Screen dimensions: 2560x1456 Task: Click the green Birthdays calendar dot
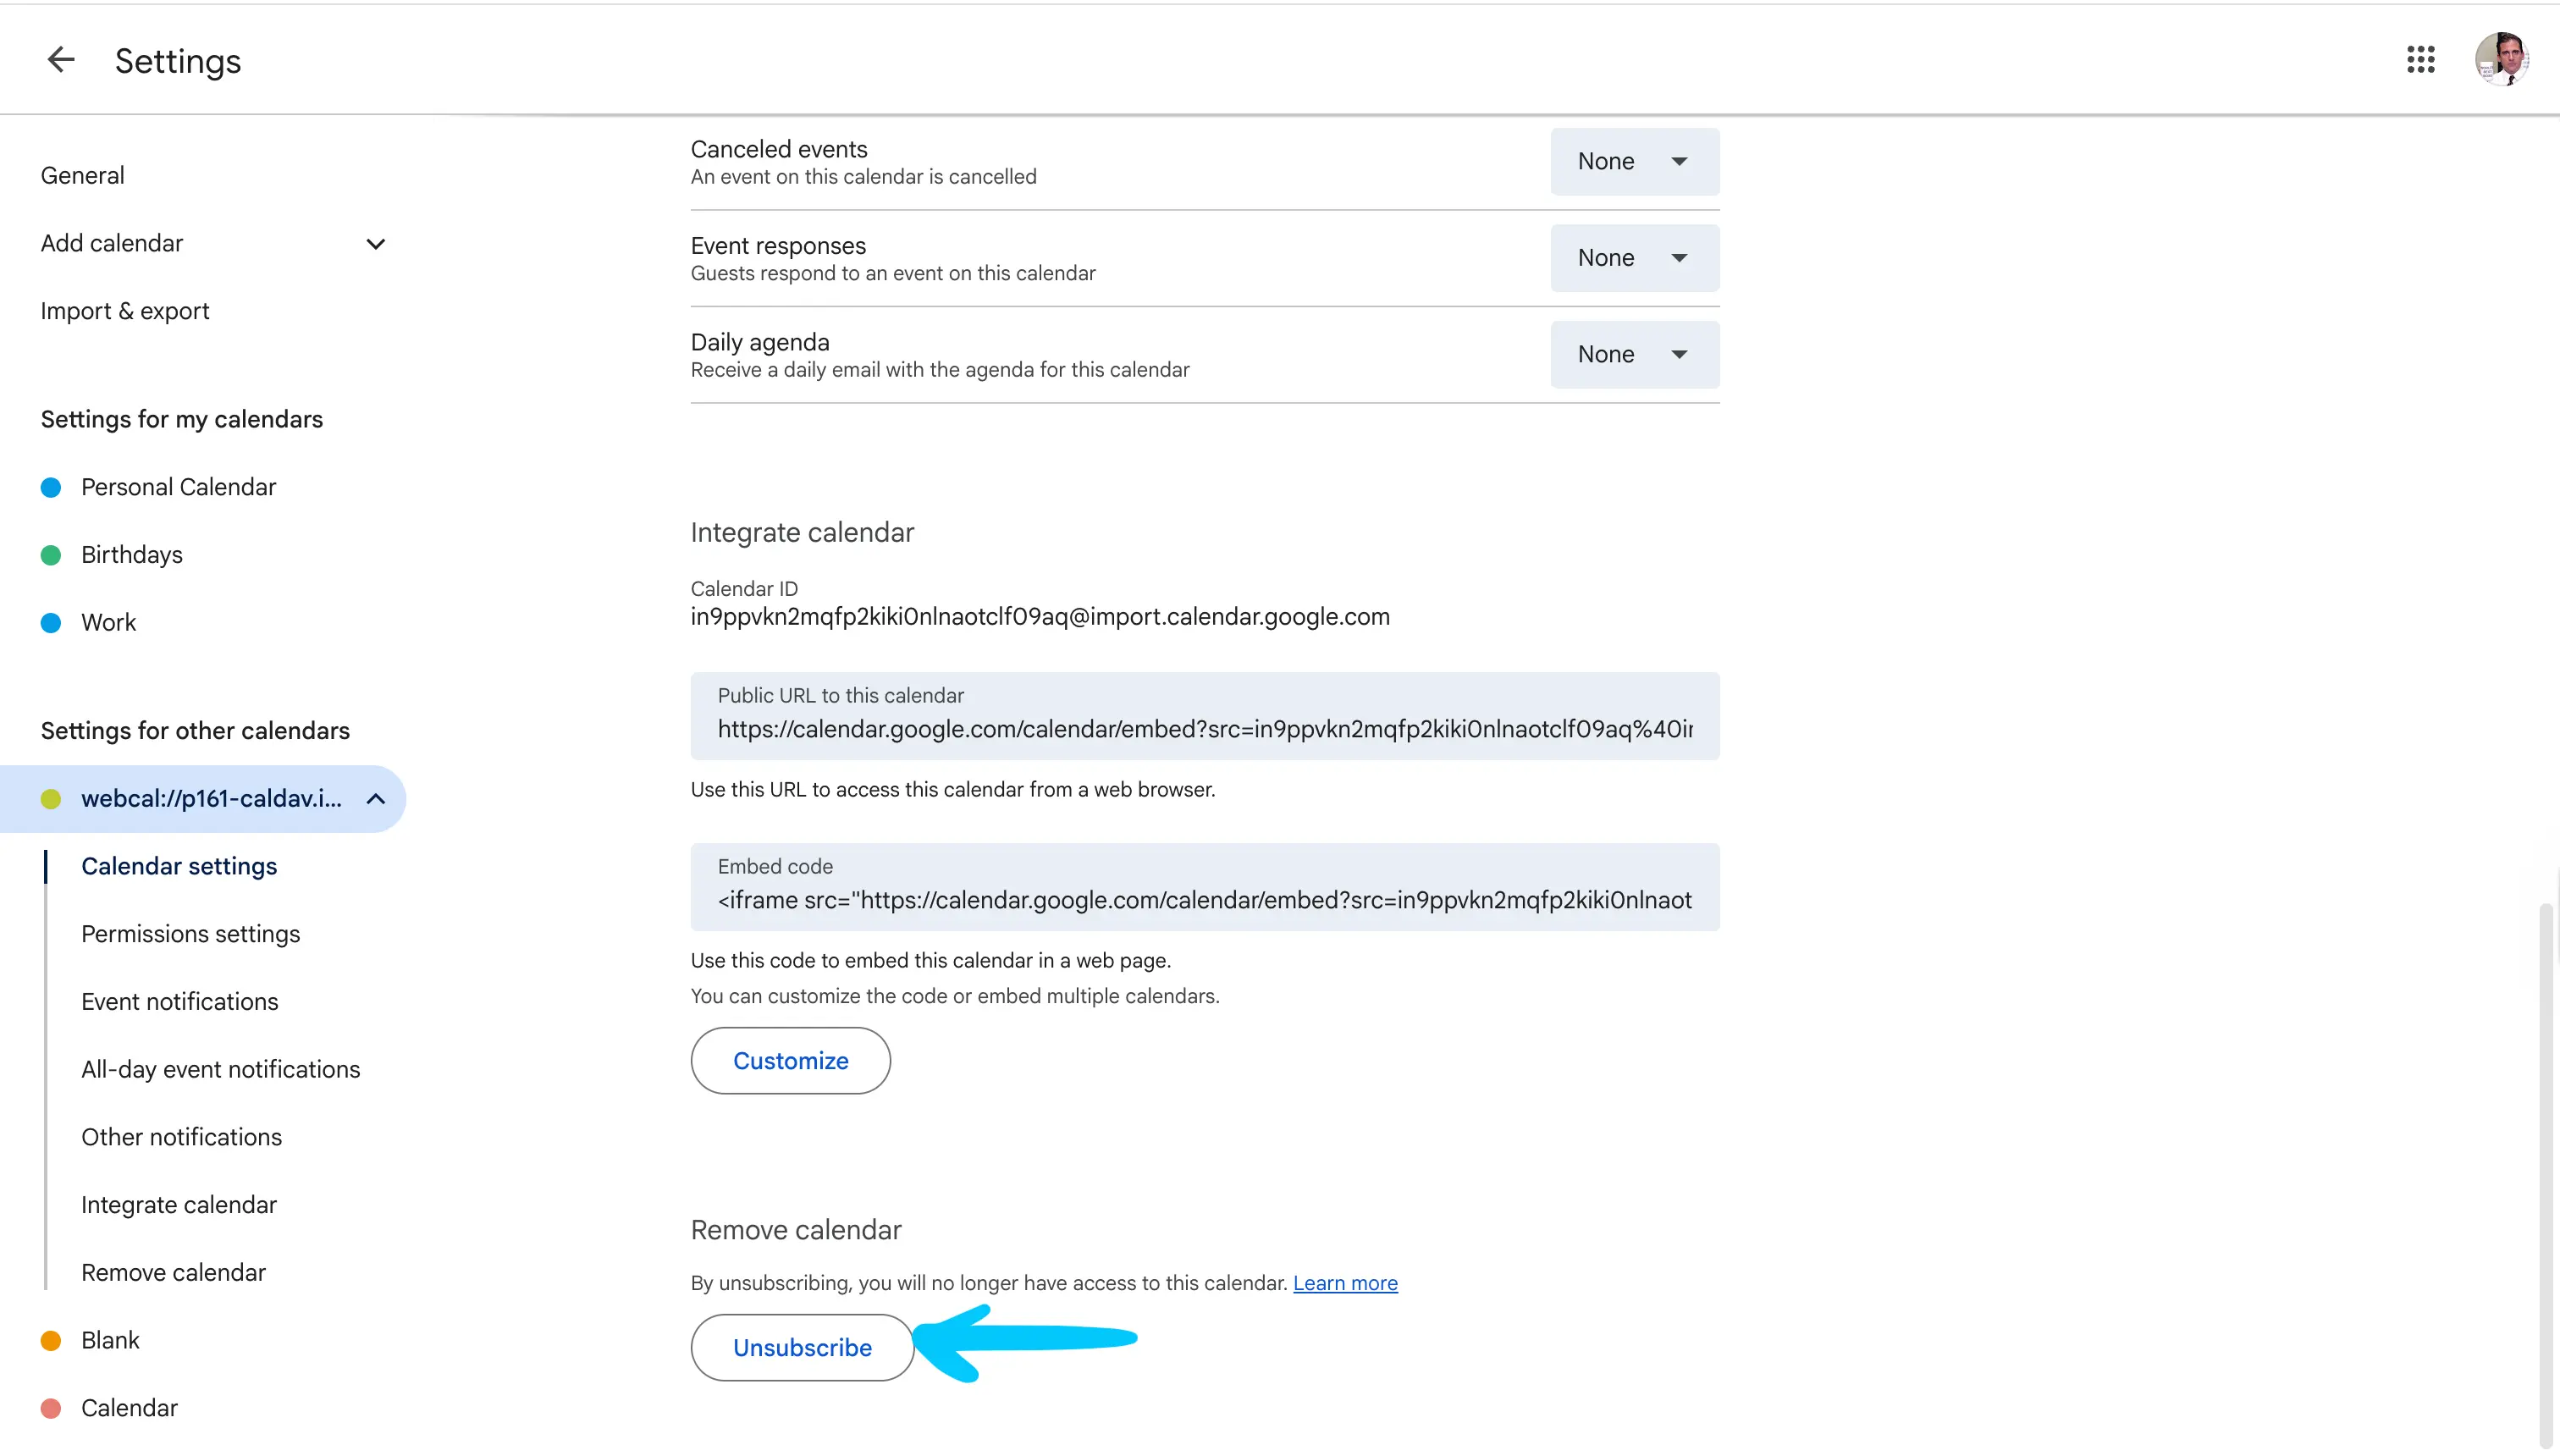51,555
